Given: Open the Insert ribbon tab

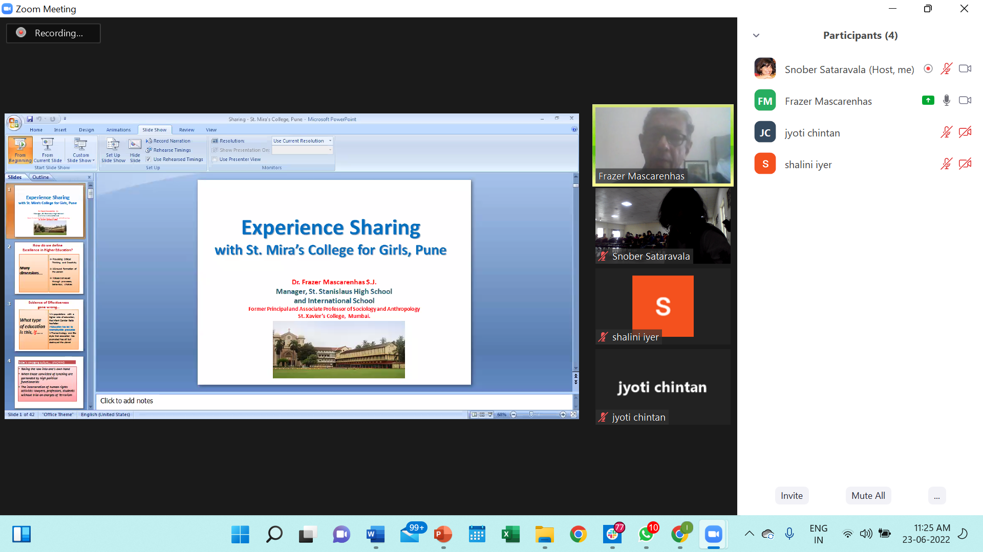Looking at the screenshot, I should click(x=60, y=130).
